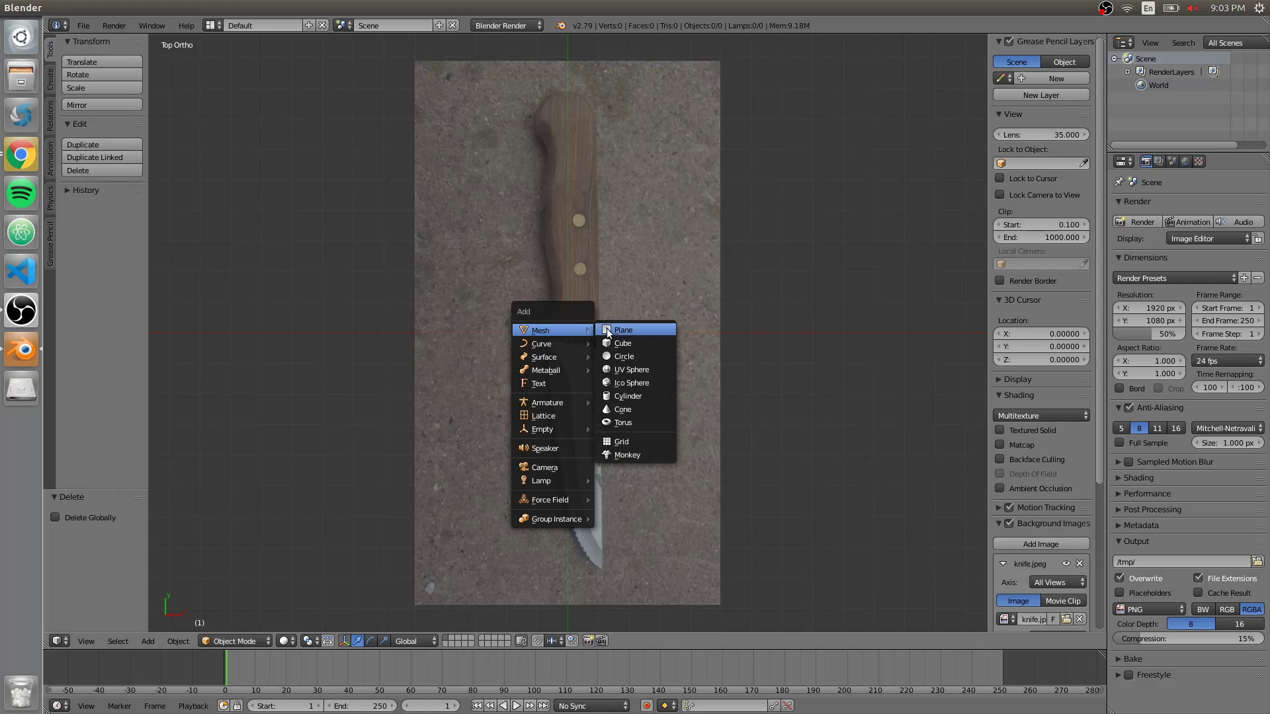Screen dimensions: 1270x714
Task: Toggle the 3D manipulator widget icon
Action: [x=344, y=641]
